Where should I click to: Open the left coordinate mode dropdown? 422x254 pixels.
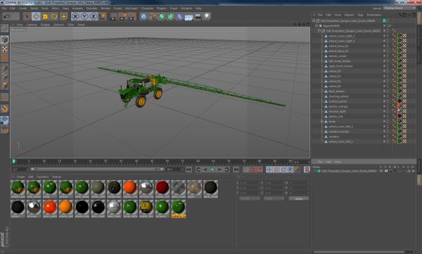pos(250,198)
